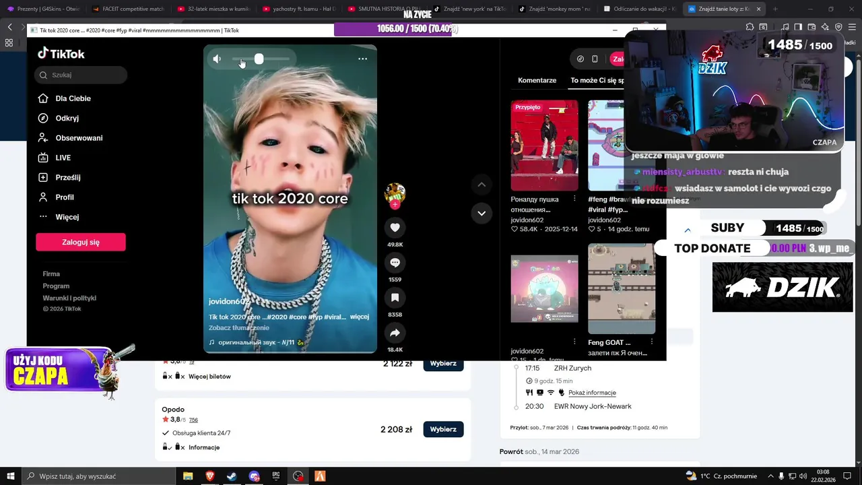Viewport: 862px width, 485px height.
Task: Open the #feng #brawl video thumbnail
Action: click(606, 145)
